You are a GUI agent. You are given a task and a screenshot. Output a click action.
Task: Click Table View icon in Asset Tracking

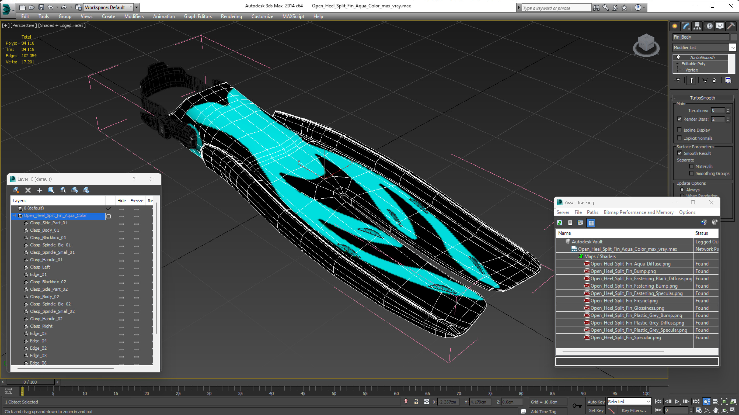[x=591, y=223]
